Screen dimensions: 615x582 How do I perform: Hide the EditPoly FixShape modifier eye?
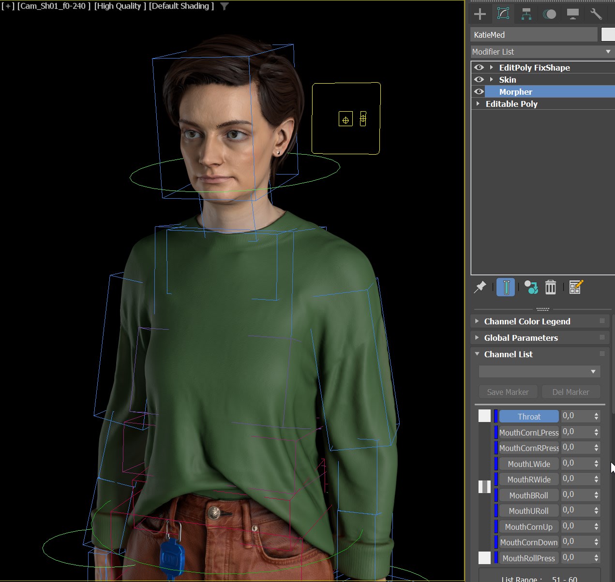point(479,68)
